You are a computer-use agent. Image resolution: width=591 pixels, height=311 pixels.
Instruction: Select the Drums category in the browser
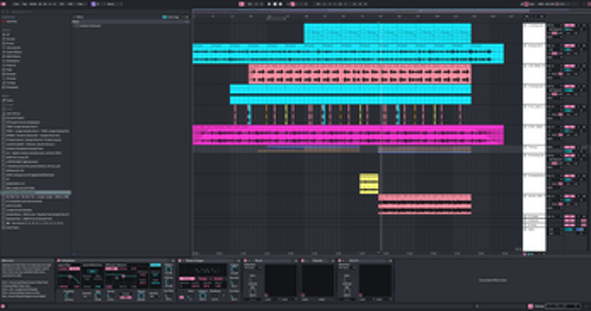[10, 43]
